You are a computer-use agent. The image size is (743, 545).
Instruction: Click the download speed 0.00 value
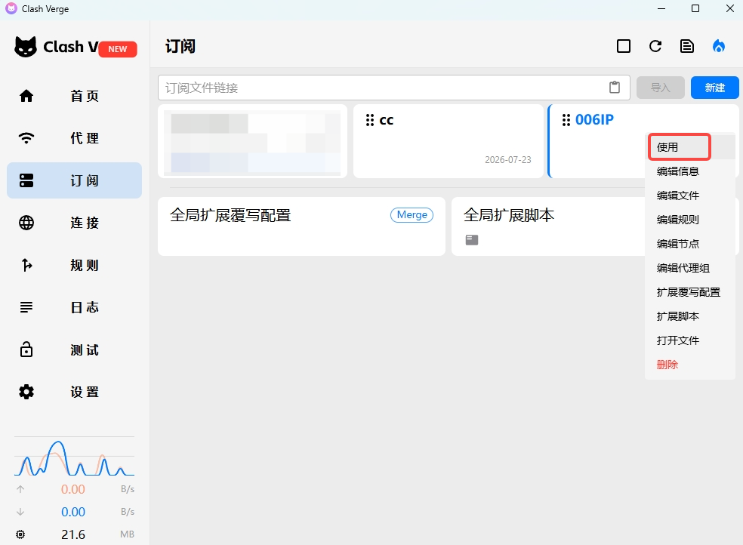pyautogui.click(x=73, y=512)
